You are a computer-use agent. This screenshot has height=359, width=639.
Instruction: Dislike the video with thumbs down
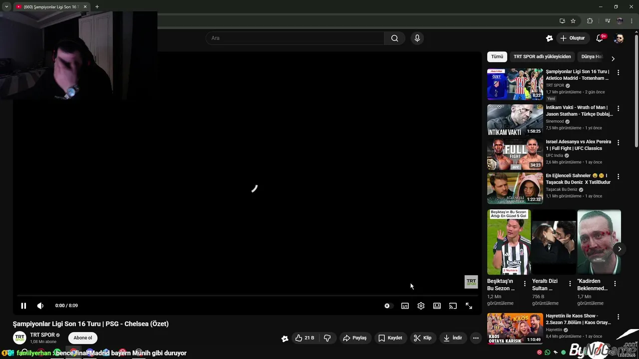pos(327,338)
